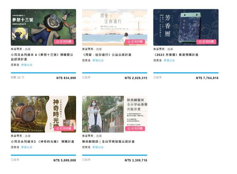Click 紅利回饋 badge on 神奇時光機 card
237x174 pixels.
pyautogui.click(x=64, y=128)
